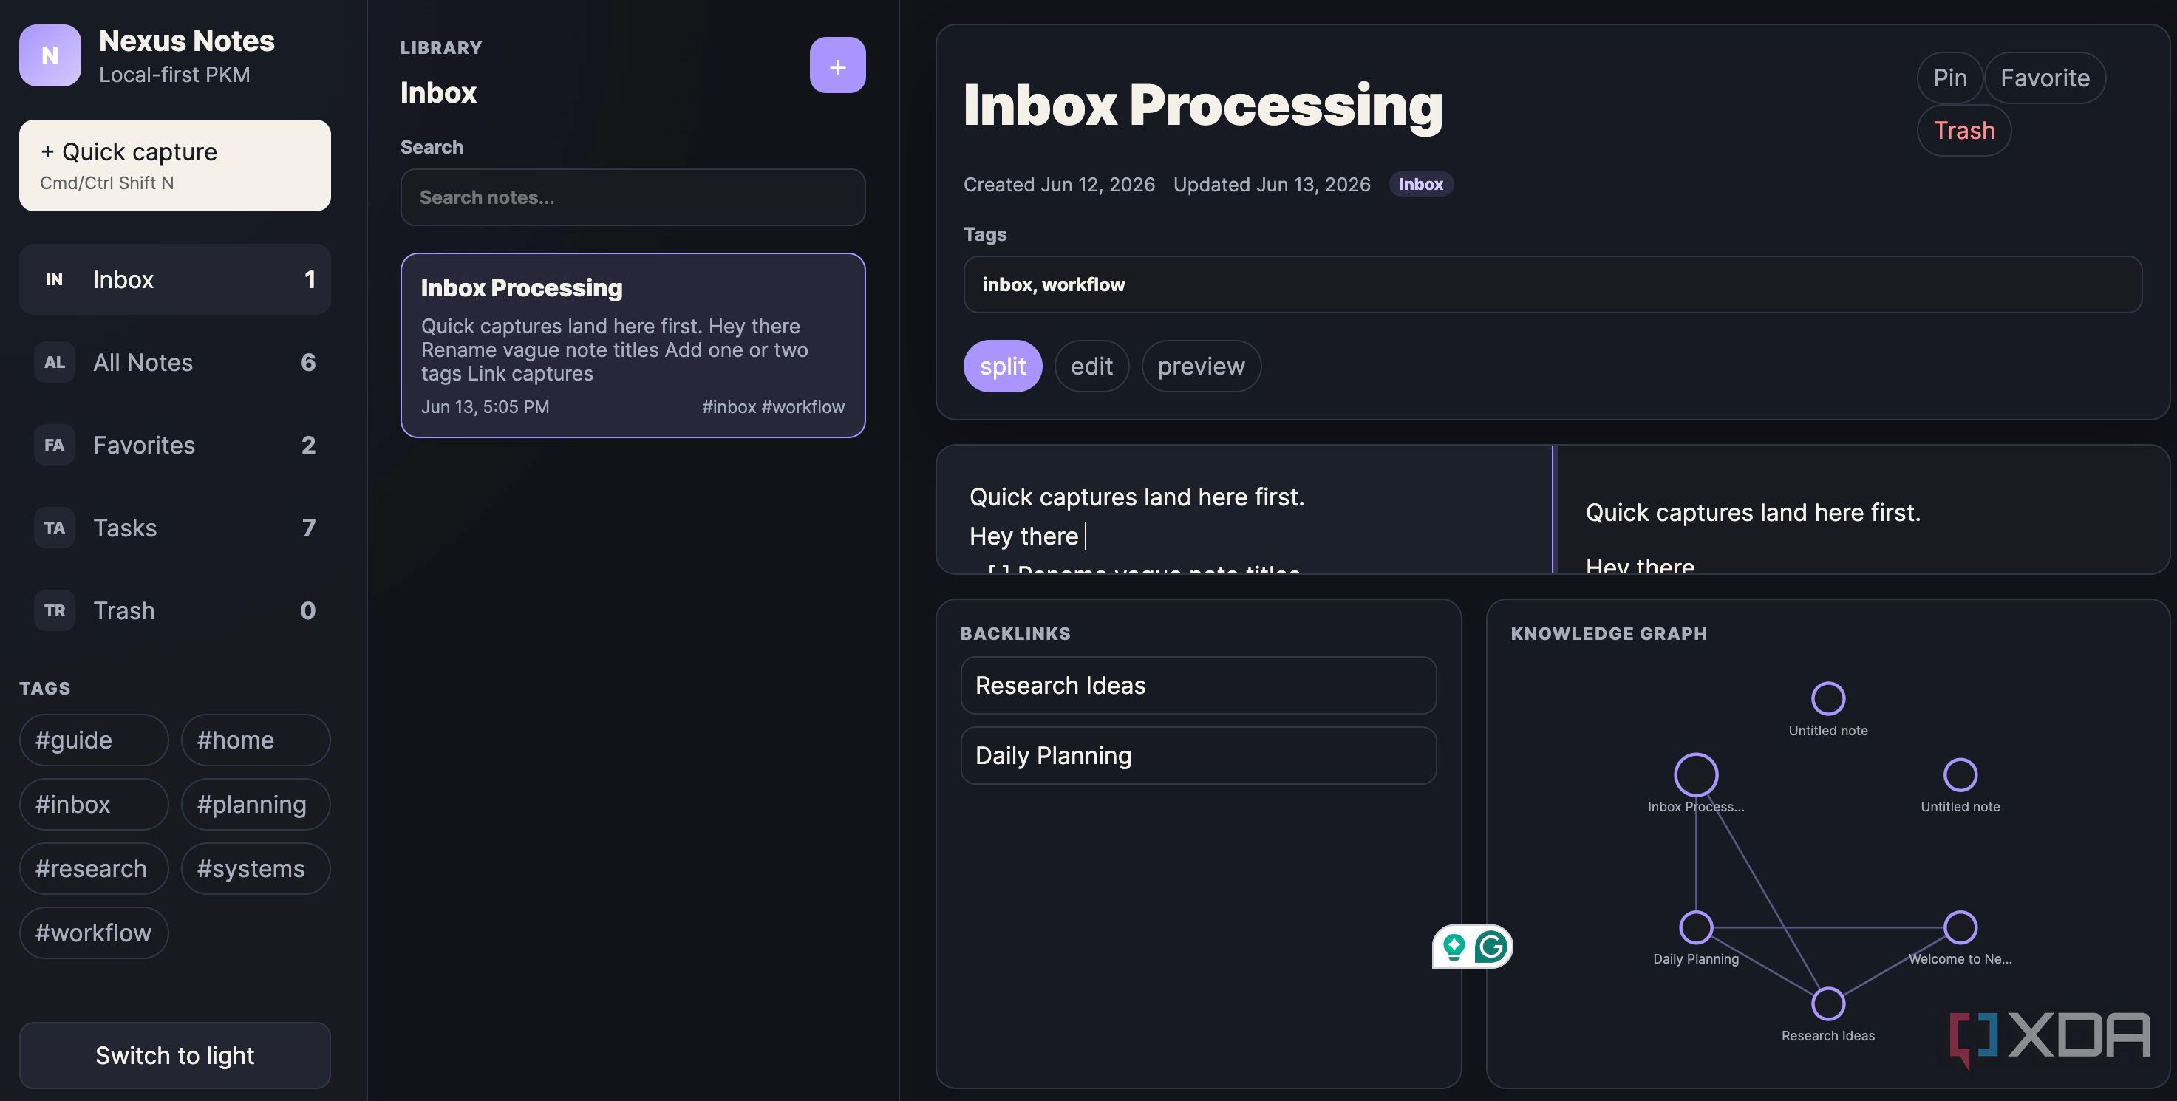This screenshot has width=2177, height=1101.
Task: Filter by the #inbox tag in sidebar
Action: (94, 805)
